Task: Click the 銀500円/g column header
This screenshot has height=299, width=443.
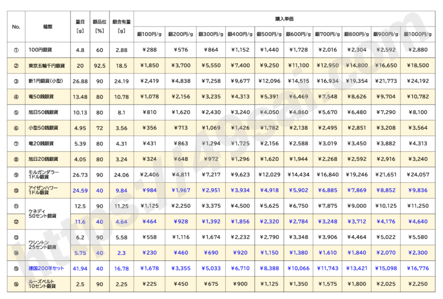Action: [x=269, y=34]
